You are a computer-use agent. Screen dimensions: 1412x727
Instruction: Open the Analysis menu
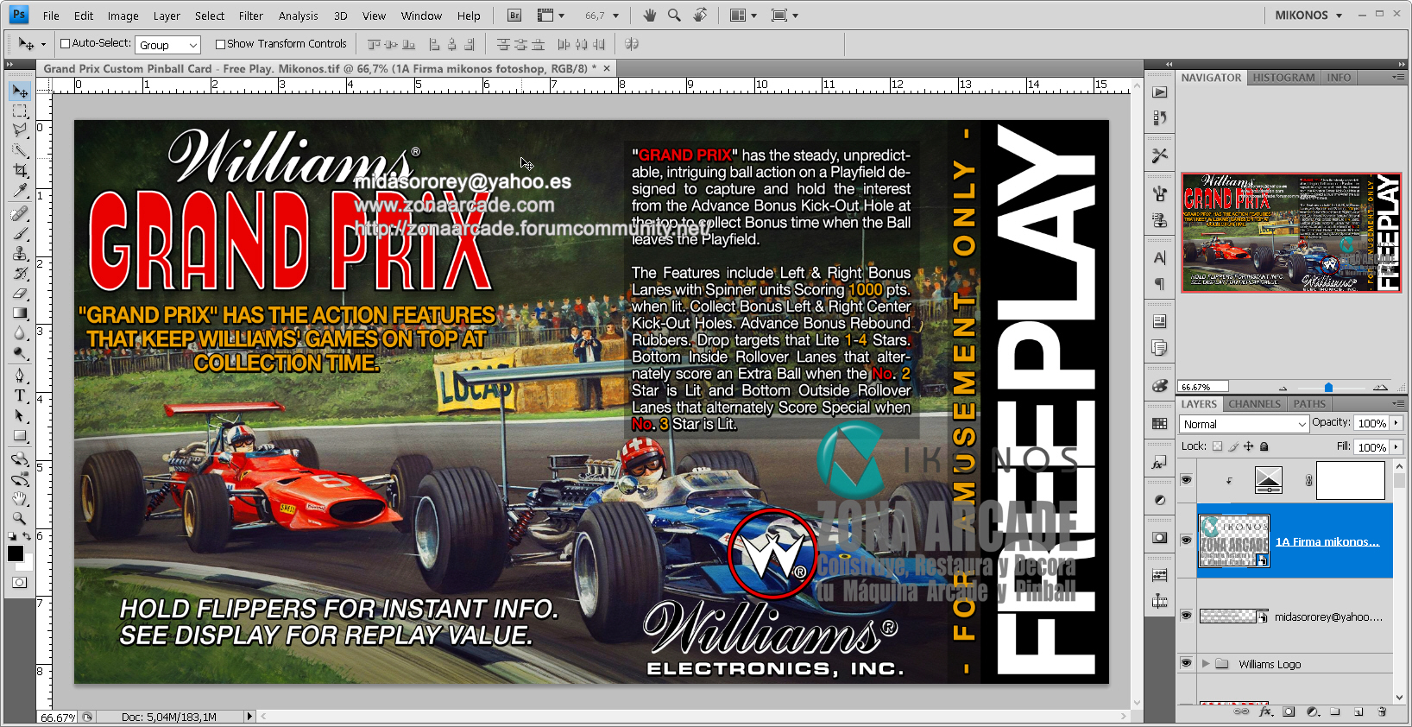click(x=299, y=16)
